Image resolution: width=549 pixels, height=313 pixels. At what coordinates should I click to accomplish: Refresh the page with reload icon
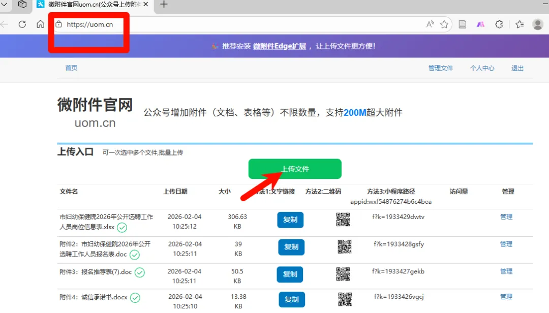(22, 24)
